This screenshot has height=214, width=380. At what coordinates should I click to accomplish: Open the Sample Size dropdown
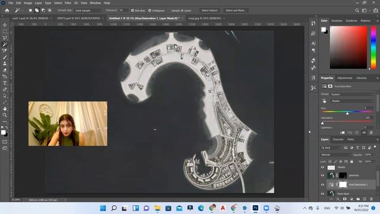tap(88, 11)
